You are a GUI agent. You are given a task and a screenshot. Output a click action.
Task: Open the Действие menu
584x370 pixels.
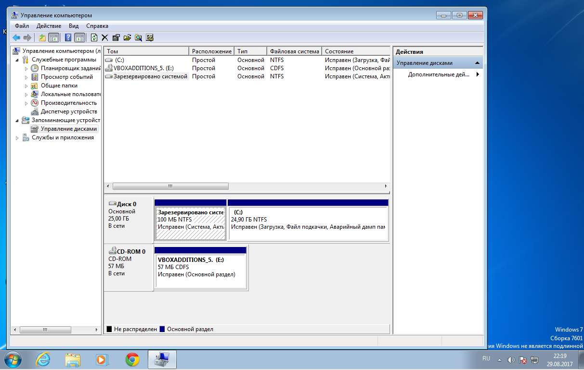pyautogui.click(x=49, y=26)
